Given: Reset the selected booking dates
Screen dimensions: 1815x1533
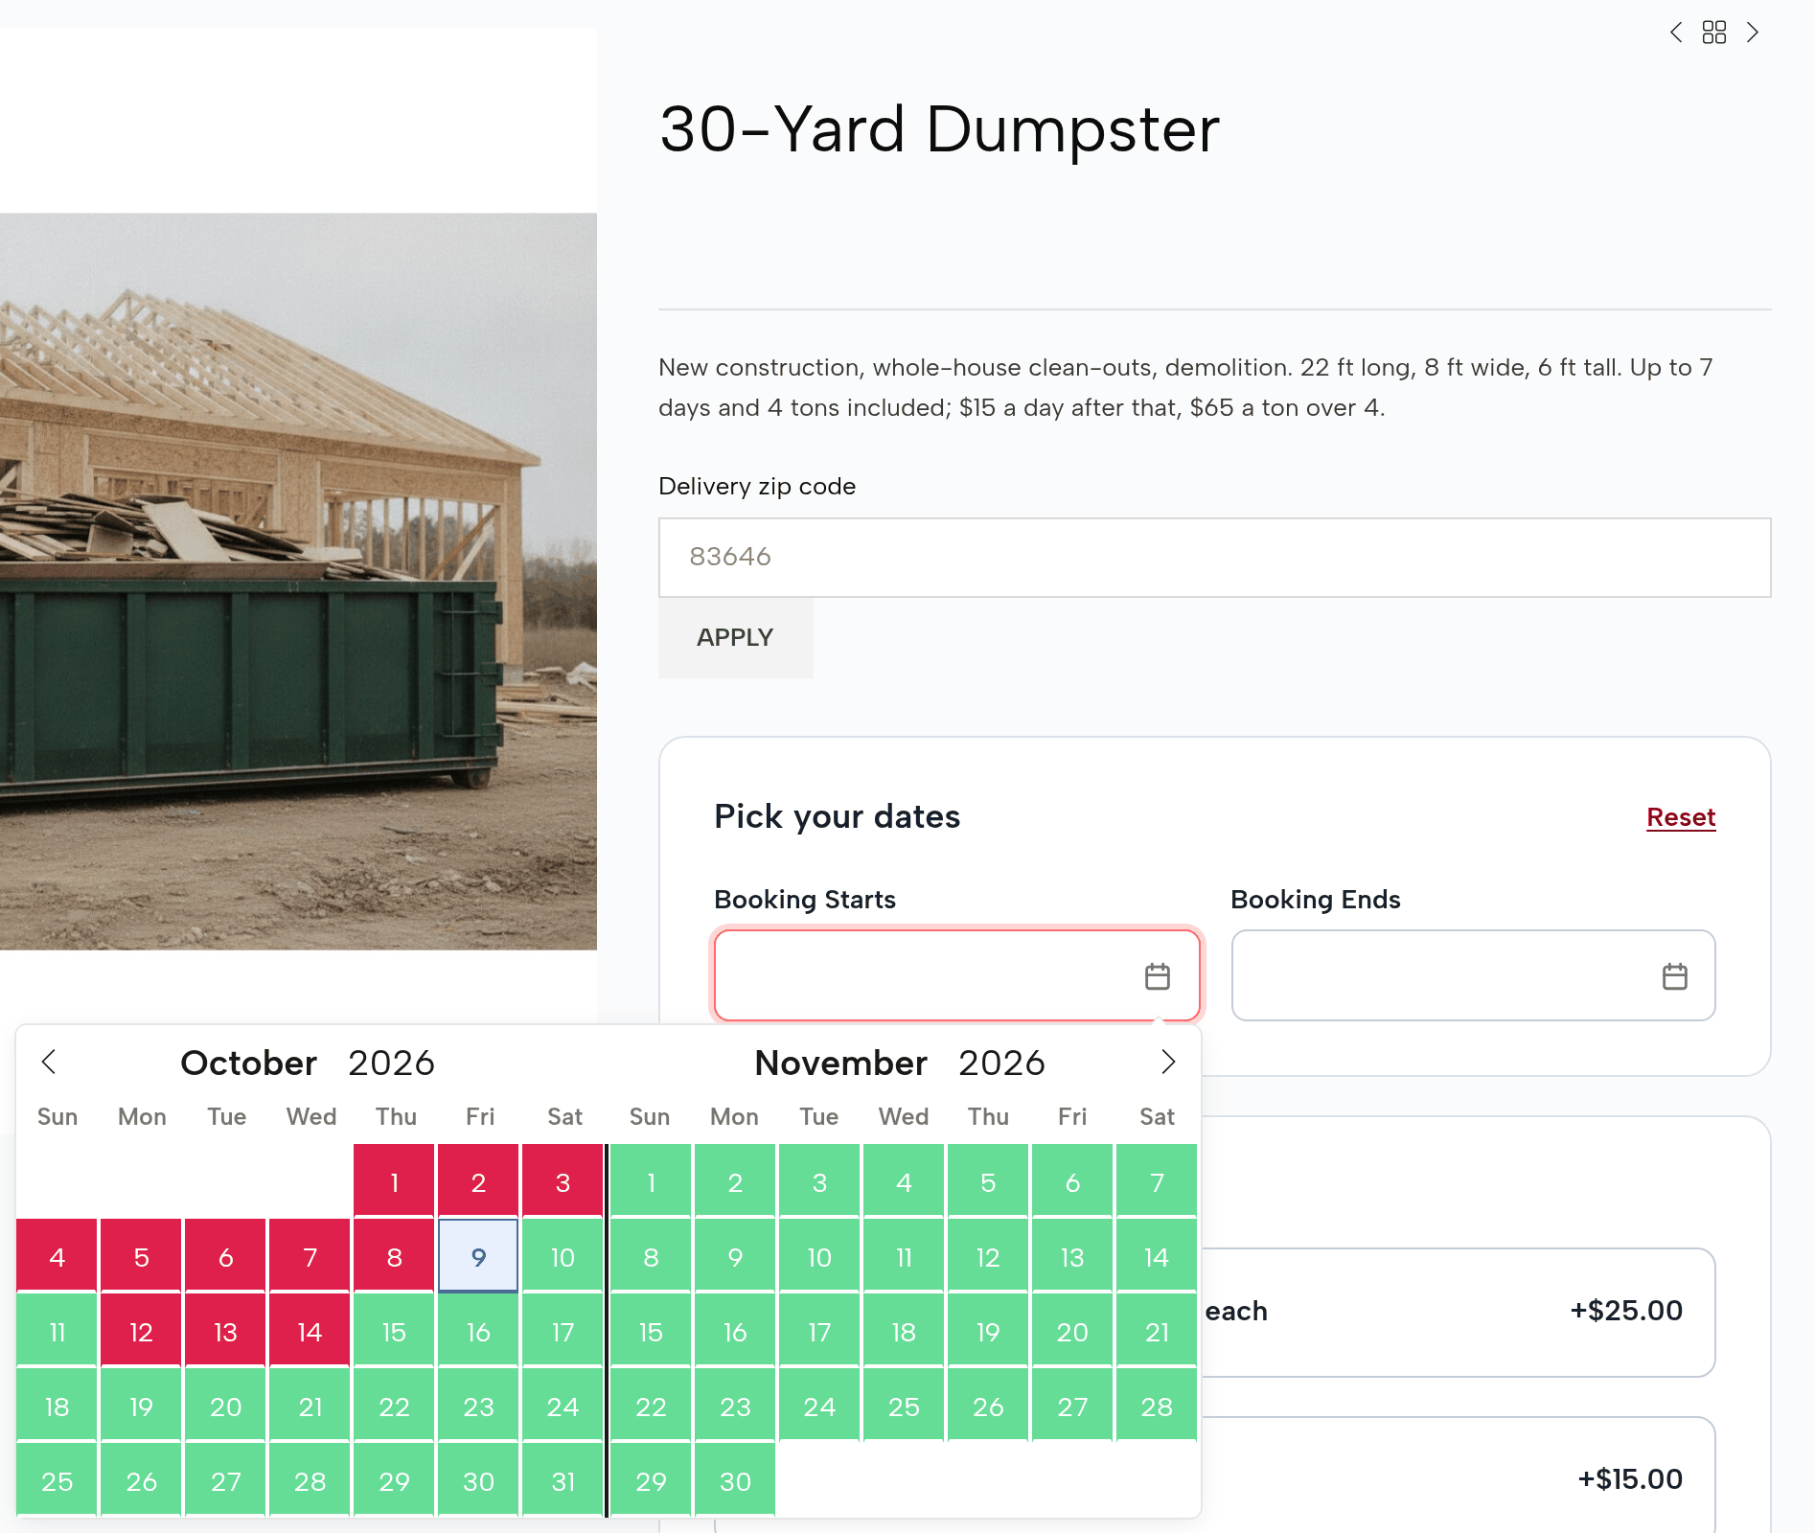Looking at the screenshot, I should pos(1681,817).
